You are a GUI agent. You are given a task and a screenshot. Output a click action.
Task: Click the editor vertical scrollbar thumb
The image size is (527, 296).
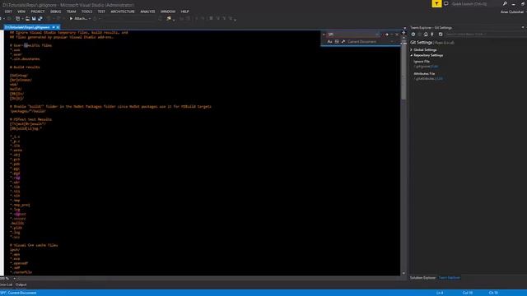click(403, 71)
